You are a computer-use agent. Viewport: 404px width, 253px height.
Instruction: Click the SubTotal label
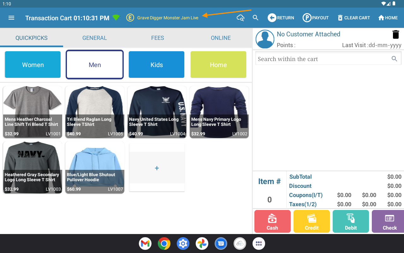click(300, 177)
